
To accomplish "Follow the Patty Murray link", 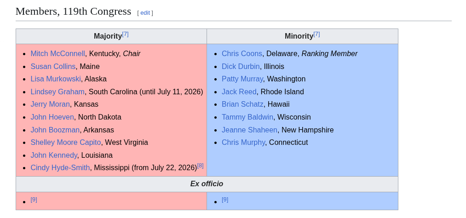I will pyautogui.click(x=242, y=79).
